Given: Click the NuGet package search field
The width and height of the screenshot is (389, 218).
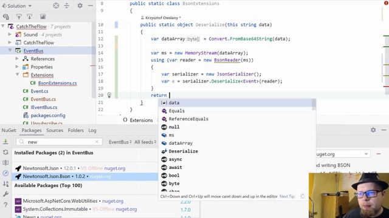Looking at the screenshot, I should point(60,142).
